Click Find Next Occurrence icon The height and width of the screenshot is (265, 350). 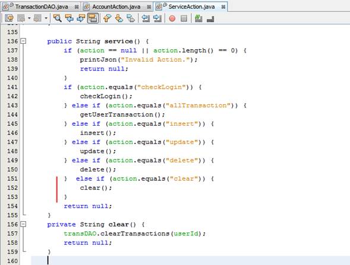click(81, 18)
